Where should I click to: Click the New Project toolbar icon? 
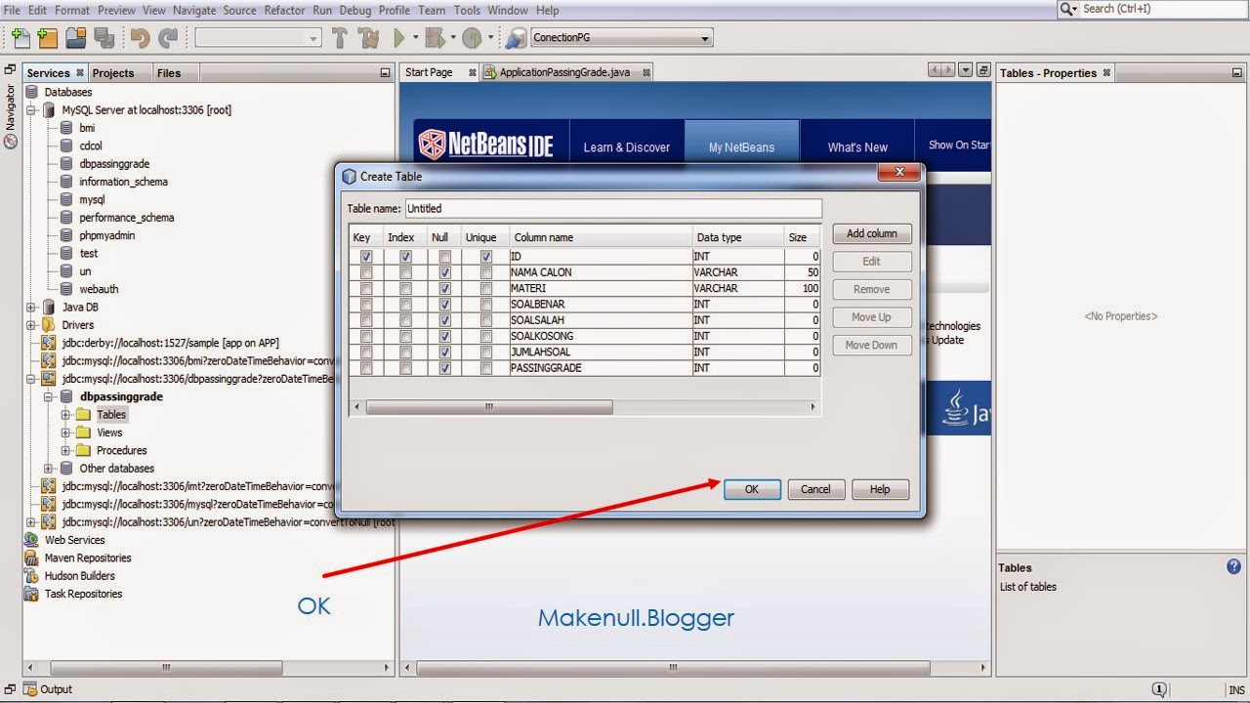[x=47, y=38]
